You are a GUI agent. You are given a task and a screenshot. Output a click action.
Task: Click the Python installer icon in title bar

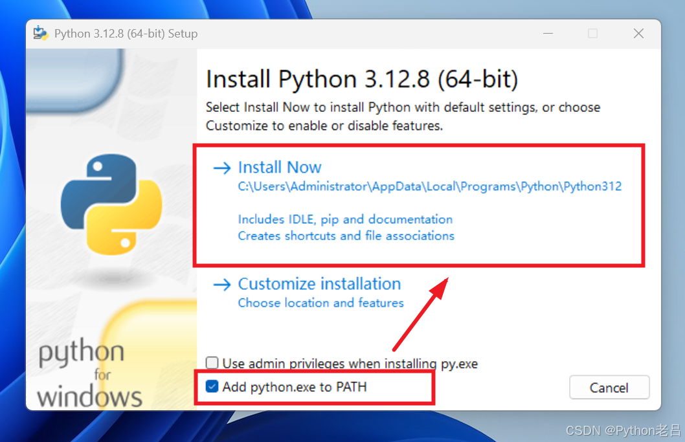tap(41, 33)
